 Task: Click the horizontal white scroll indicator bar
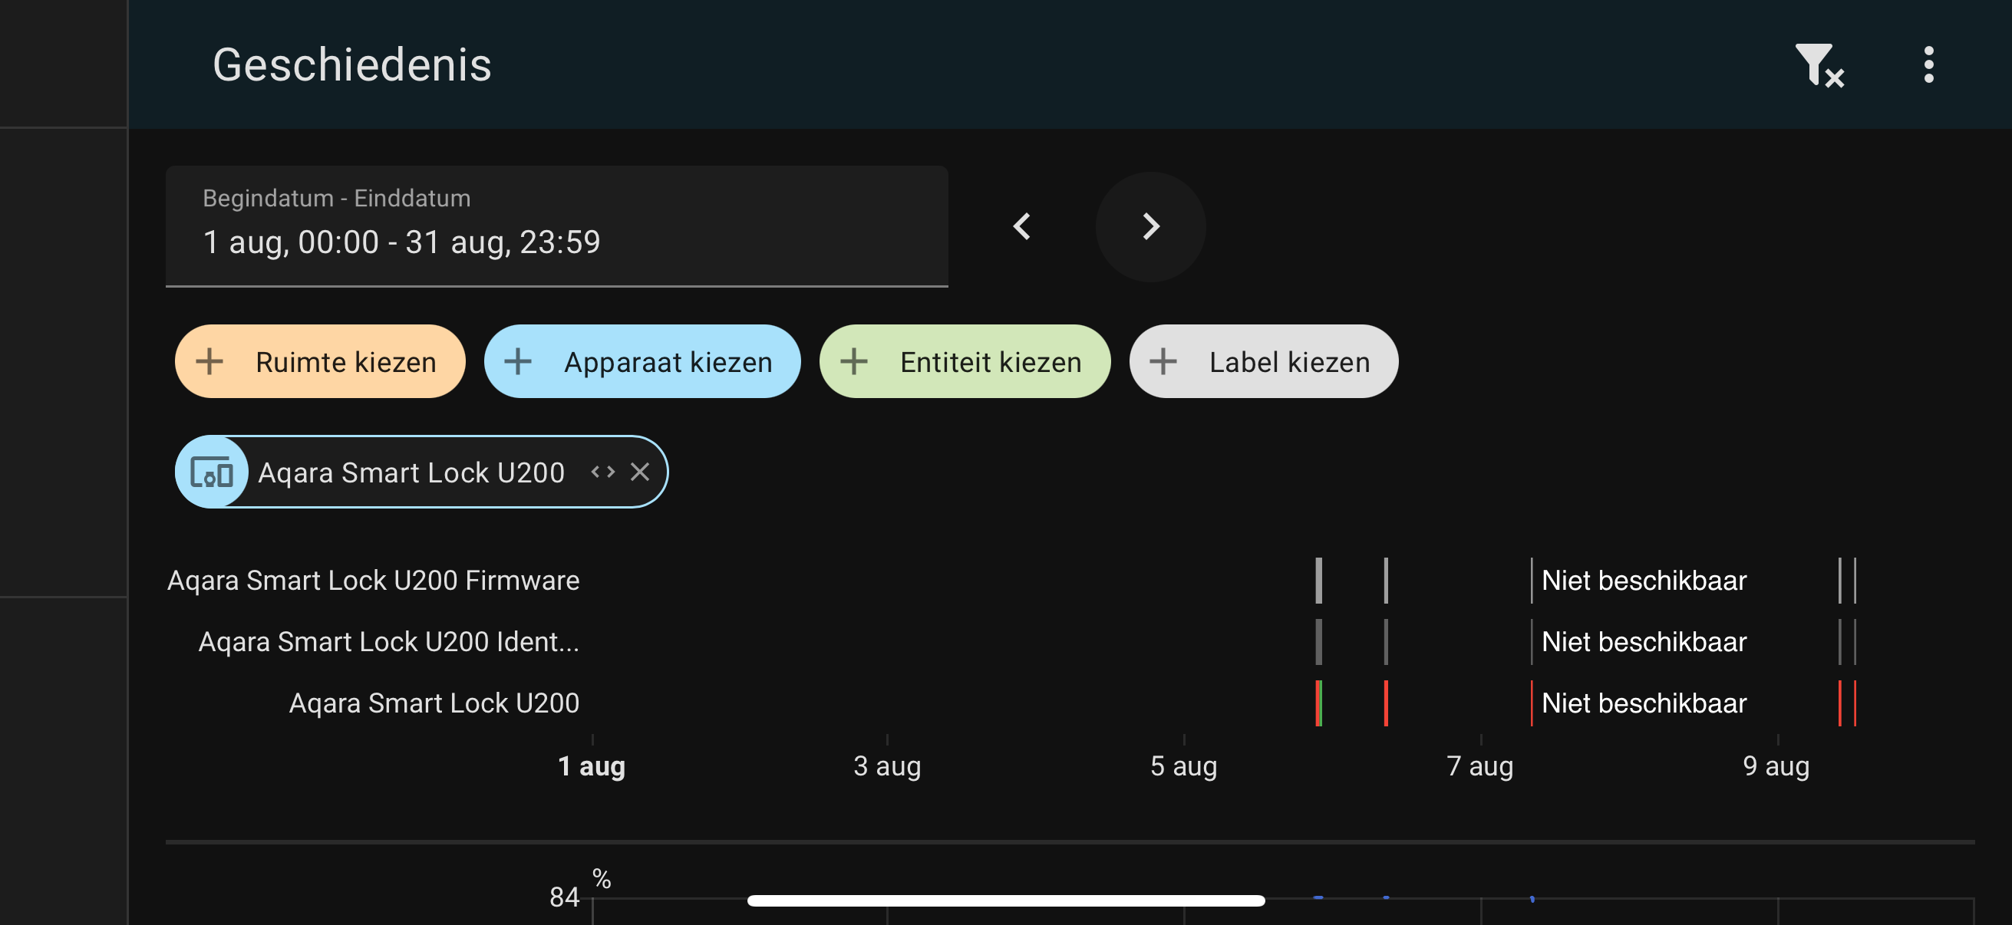point(1005,900)
